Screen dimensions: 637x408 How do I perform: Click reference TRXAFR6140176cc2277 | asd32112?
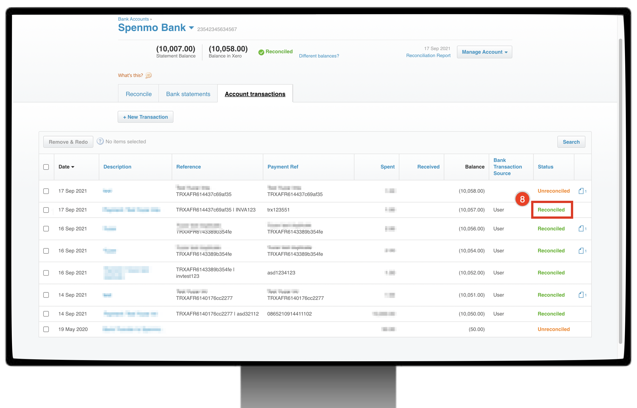click(x=217, y=314)
